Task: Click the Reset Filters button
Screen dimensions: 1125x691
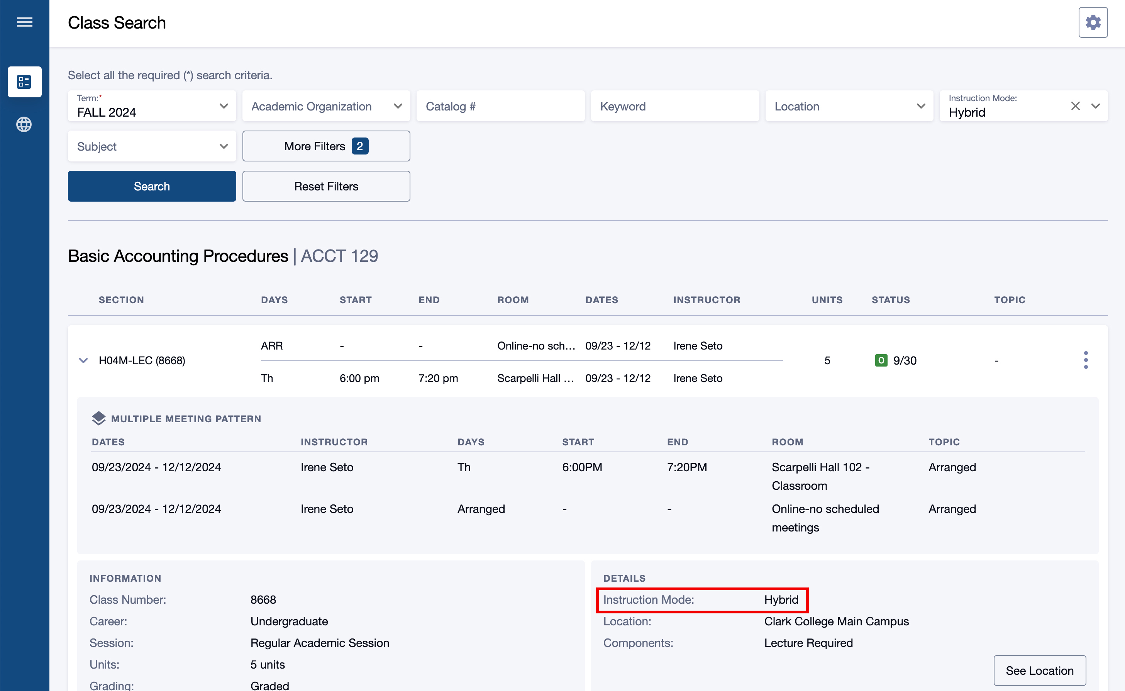Action: click(326, 187)
